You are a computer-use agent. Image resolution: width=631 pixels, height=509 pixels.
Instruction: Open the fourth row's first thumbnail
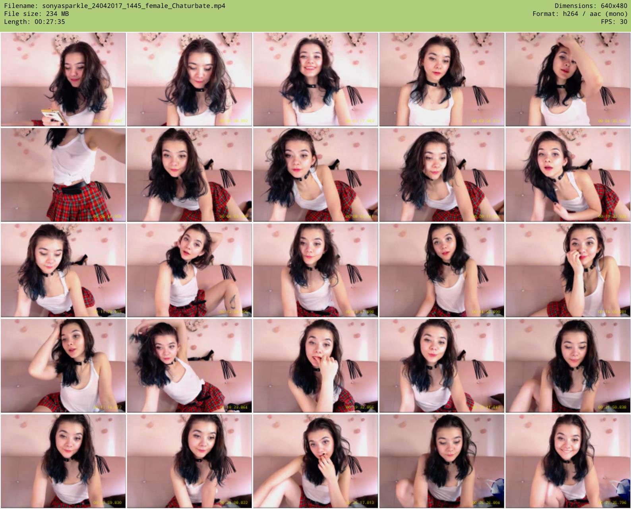(x=63, y=366)
